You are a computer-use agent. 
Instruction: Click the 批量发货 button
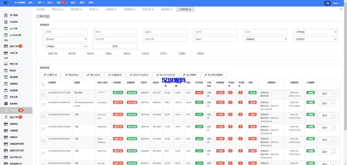pyautogui.click(x=50, y=75)
